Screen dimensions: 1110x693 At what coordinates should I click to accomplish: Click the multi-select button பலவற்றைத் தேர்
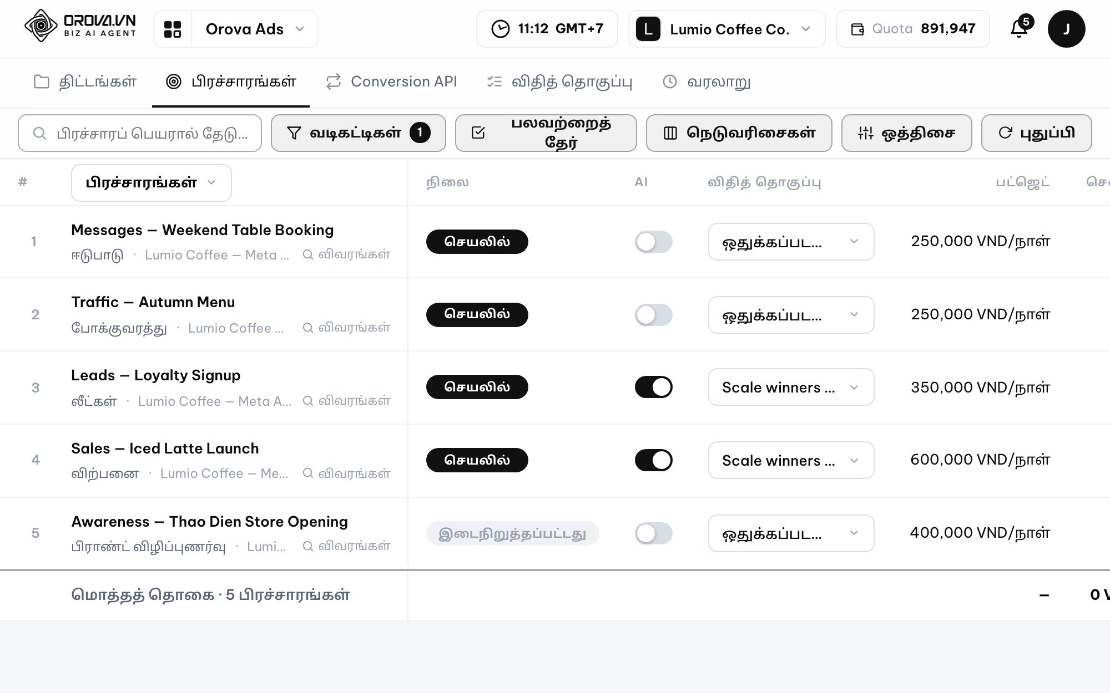pyautogui.click(x=546, y=133)
